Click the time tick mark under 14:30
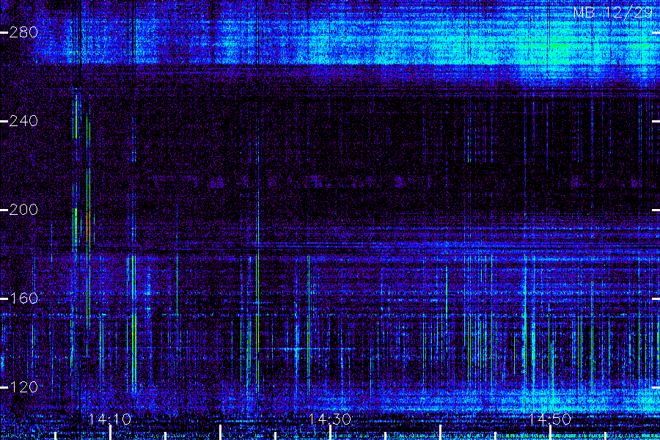The image size is (660, 440). coord(331,433)
